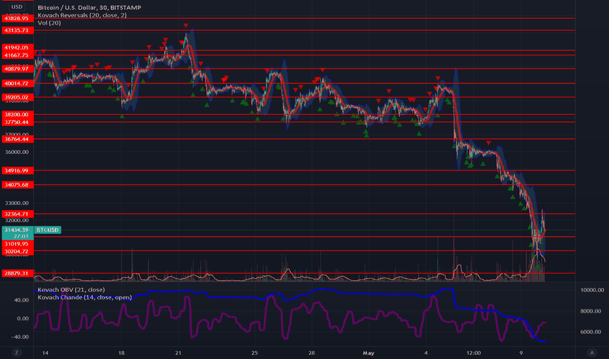
Task: Select the 30204.72 price level label
Action: pos(18,251)
